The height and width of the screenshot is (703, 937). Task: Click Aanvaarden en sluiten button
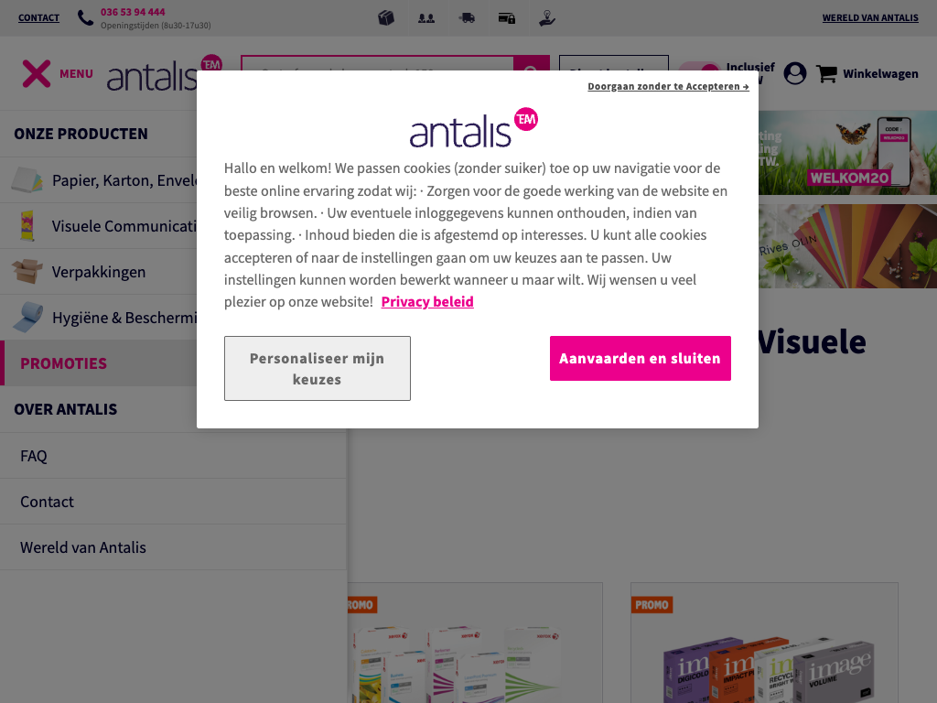coord(640,358)
